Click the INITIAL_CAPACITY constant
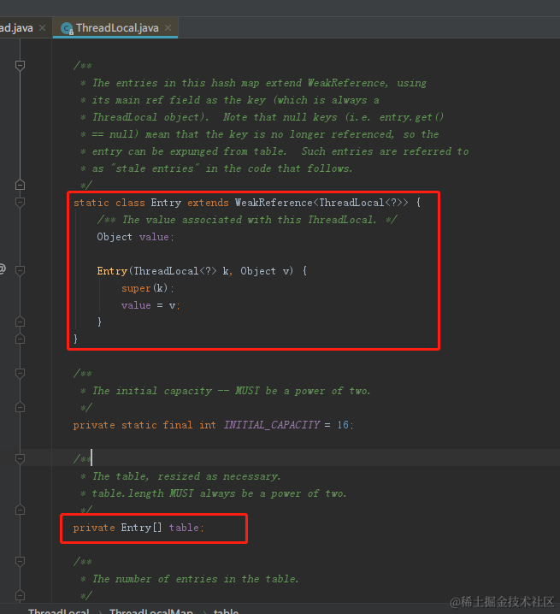 pyautogui.click(x=272, y=425)
